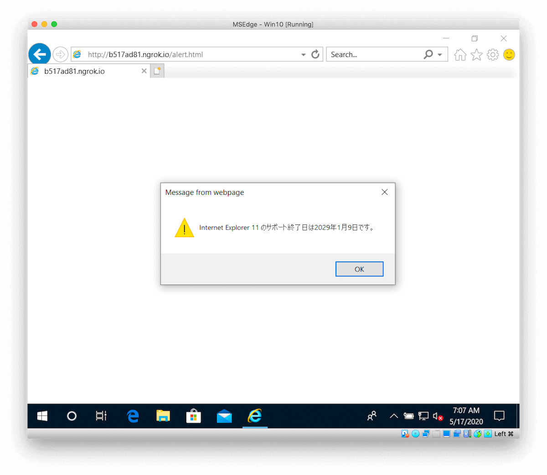This screenshot has height=475, width=547.
Task: Click the Back arrow button in Internet Explorer
Action: [x=40, y=54]
